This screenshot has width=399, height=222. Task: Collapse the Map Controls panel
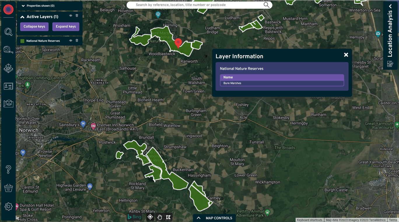pos(199,218)
